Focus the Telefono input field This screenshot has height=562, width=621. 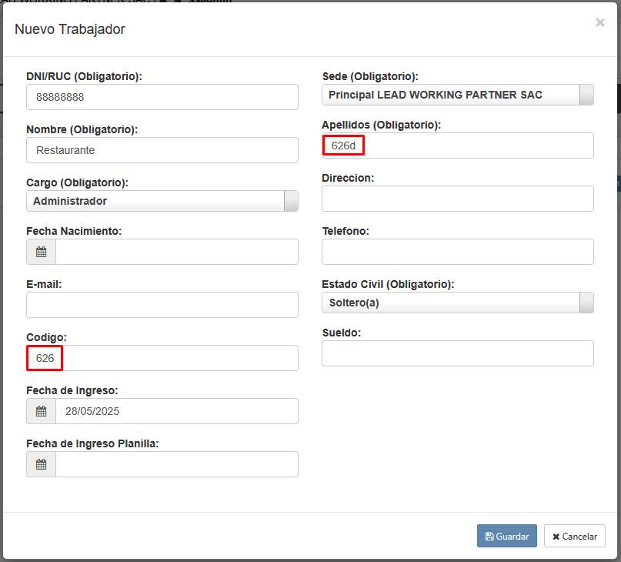458,252
